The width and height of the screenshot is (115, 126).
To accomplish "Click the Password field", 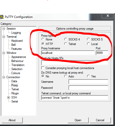I will pos(88,88).
